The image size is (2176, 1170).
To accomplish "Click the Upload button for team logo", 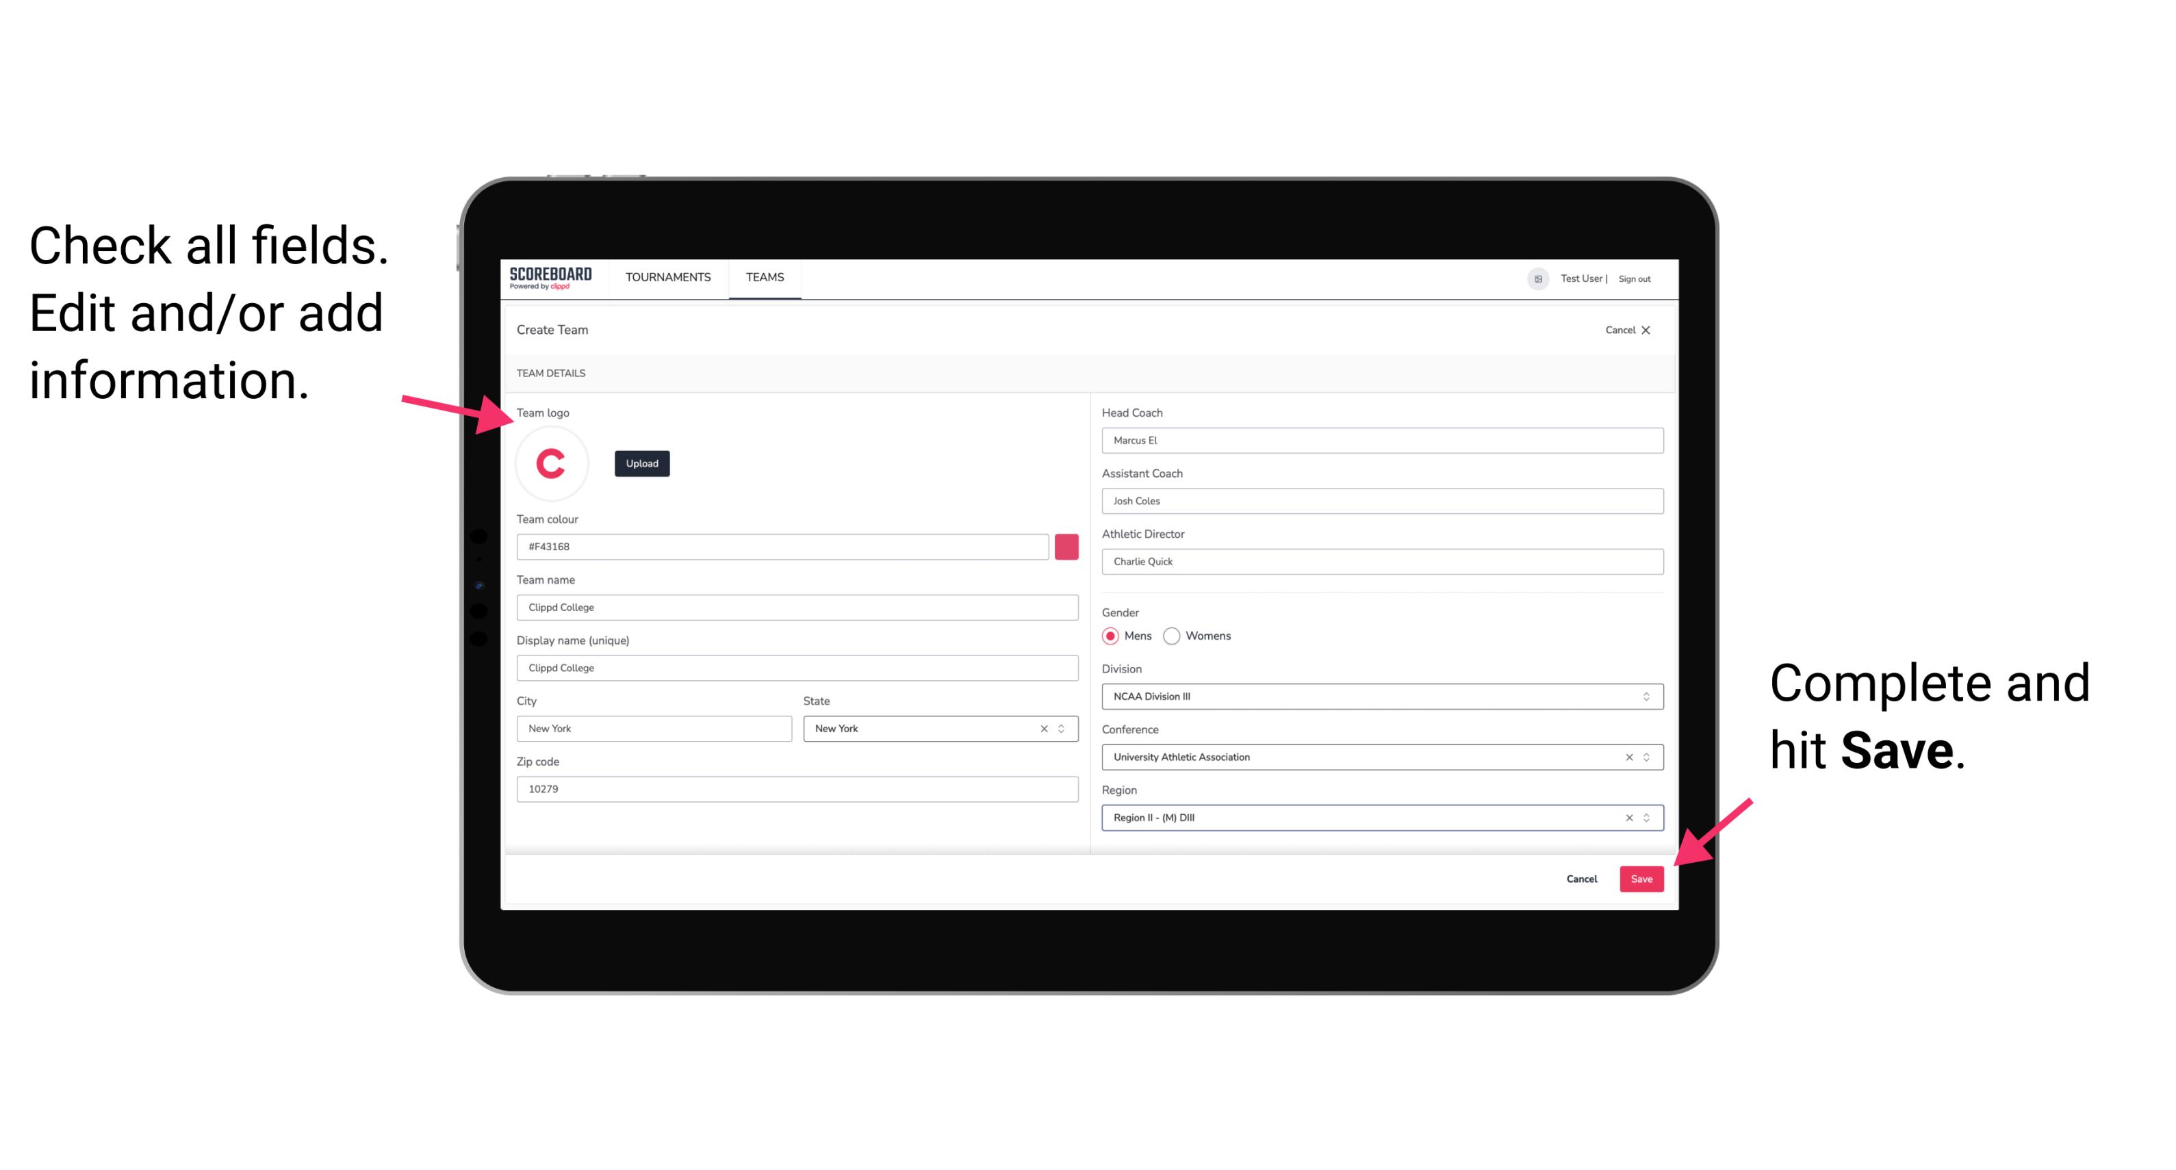I will pos(641,463).
